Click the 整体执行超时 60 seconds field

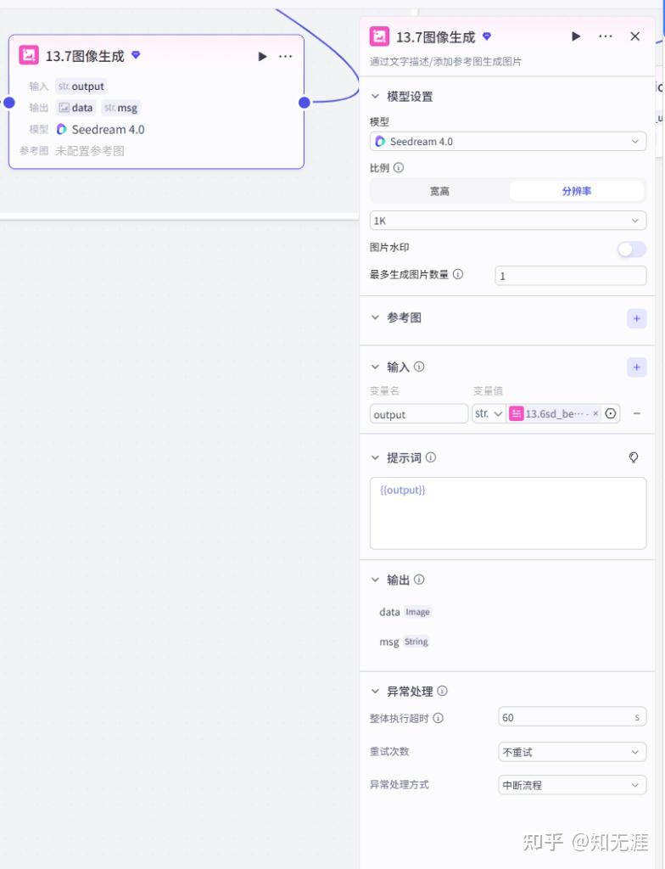click(572, 717)
